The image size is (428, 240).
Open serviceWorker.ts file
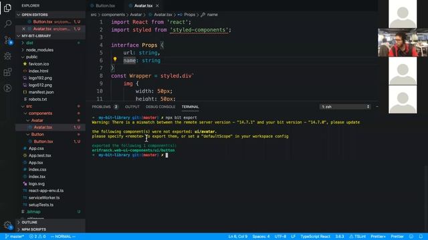coord(44,198)
